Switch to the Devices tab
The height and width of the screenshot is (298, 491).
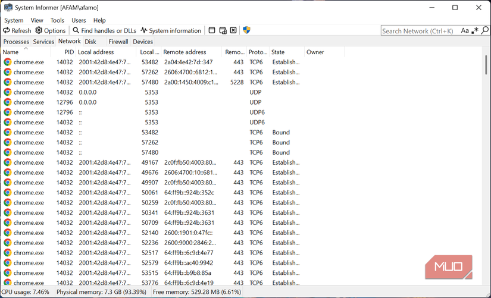[143, 42]
